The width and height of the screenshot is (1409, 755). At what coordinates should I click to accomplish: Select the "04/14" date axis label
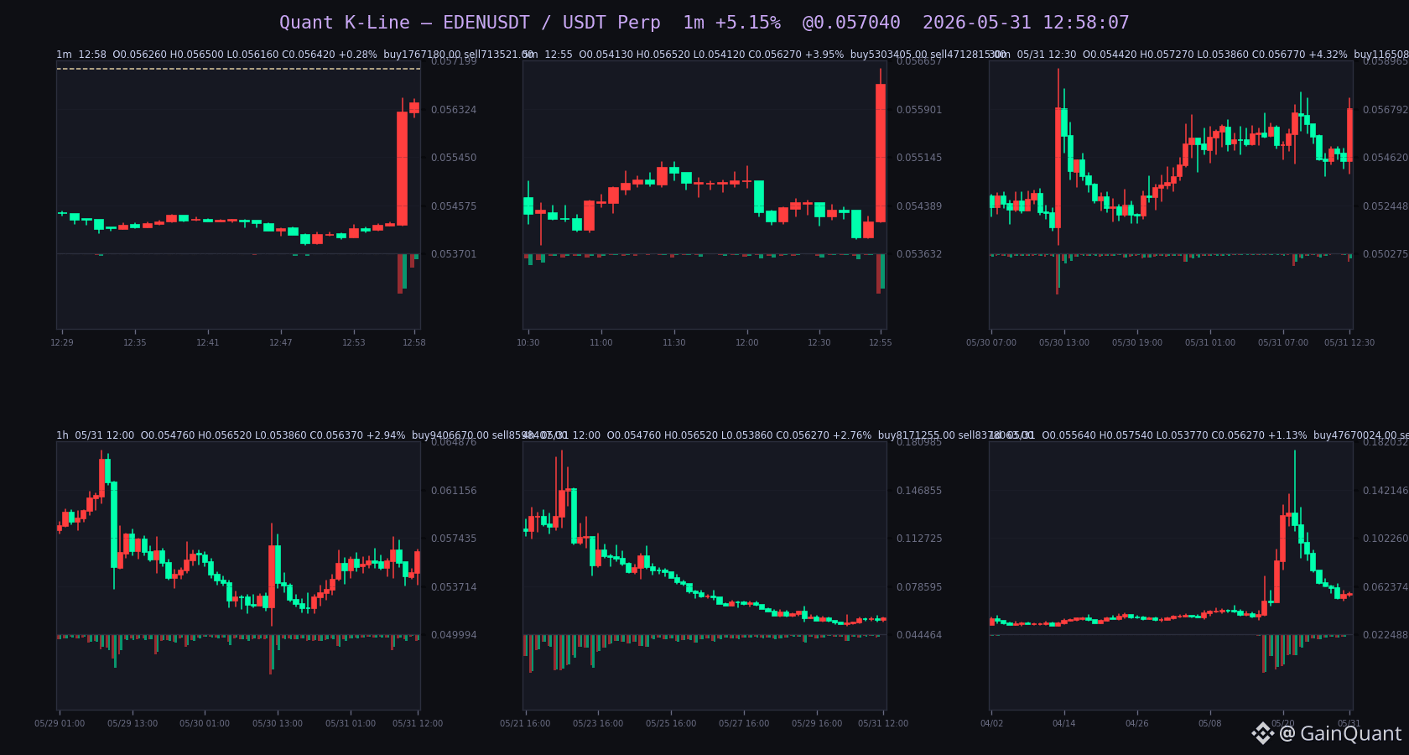[x=1064, y=723]
